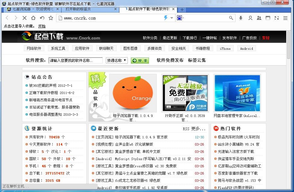This screenshot has height=192, width=294.
Task: Click 软件免费发布 link
Action: pyautogui.click(x=170, y=60)
